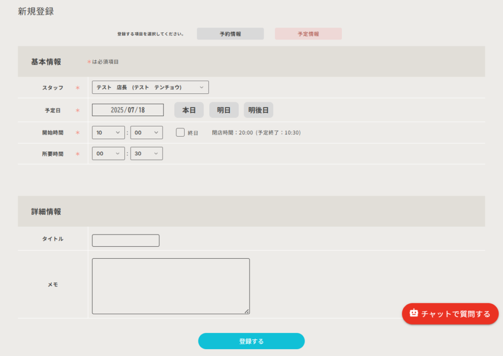The height and width of the screenshot is (356, 503).
Task: Submit the form with 登録する
Action: pos(251,341)
